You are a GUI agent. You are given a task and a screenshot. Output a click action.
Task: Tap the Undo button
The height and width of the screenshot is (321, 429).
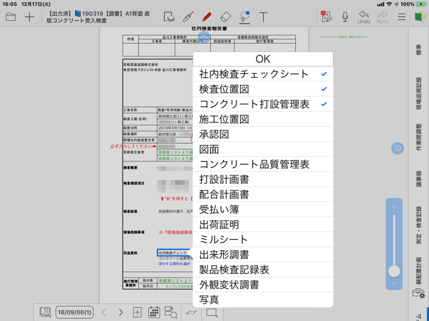(364, 17)
